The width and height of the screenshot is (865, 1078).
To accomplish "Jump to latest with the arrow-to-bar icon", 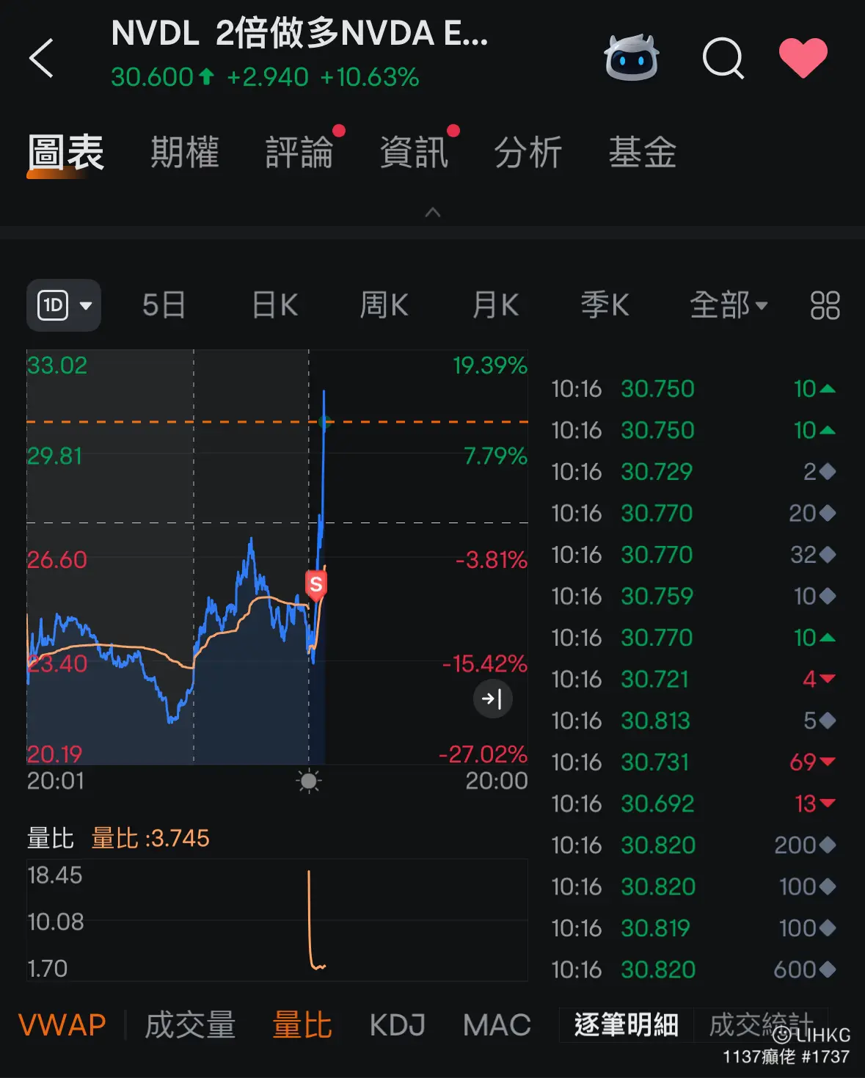I will 492,699.
